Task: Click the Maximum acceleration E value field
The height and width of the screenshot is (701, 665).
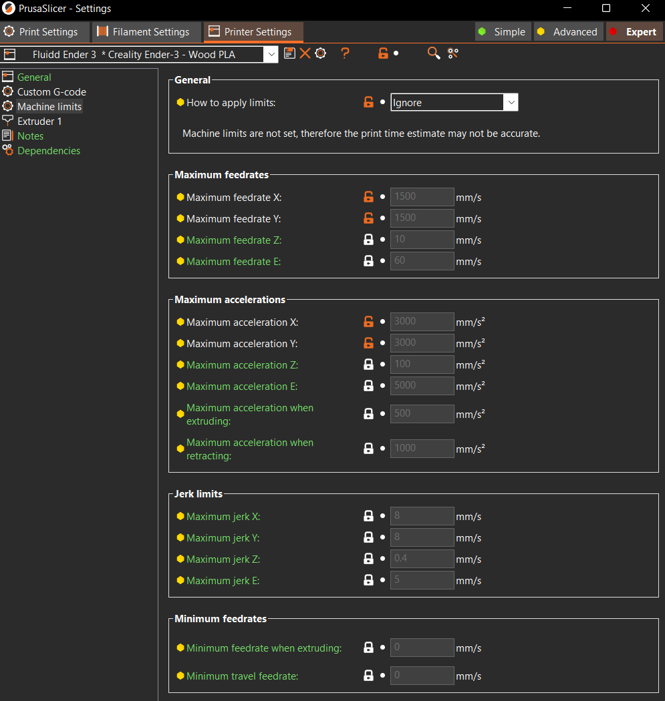Action: [422, 386]
